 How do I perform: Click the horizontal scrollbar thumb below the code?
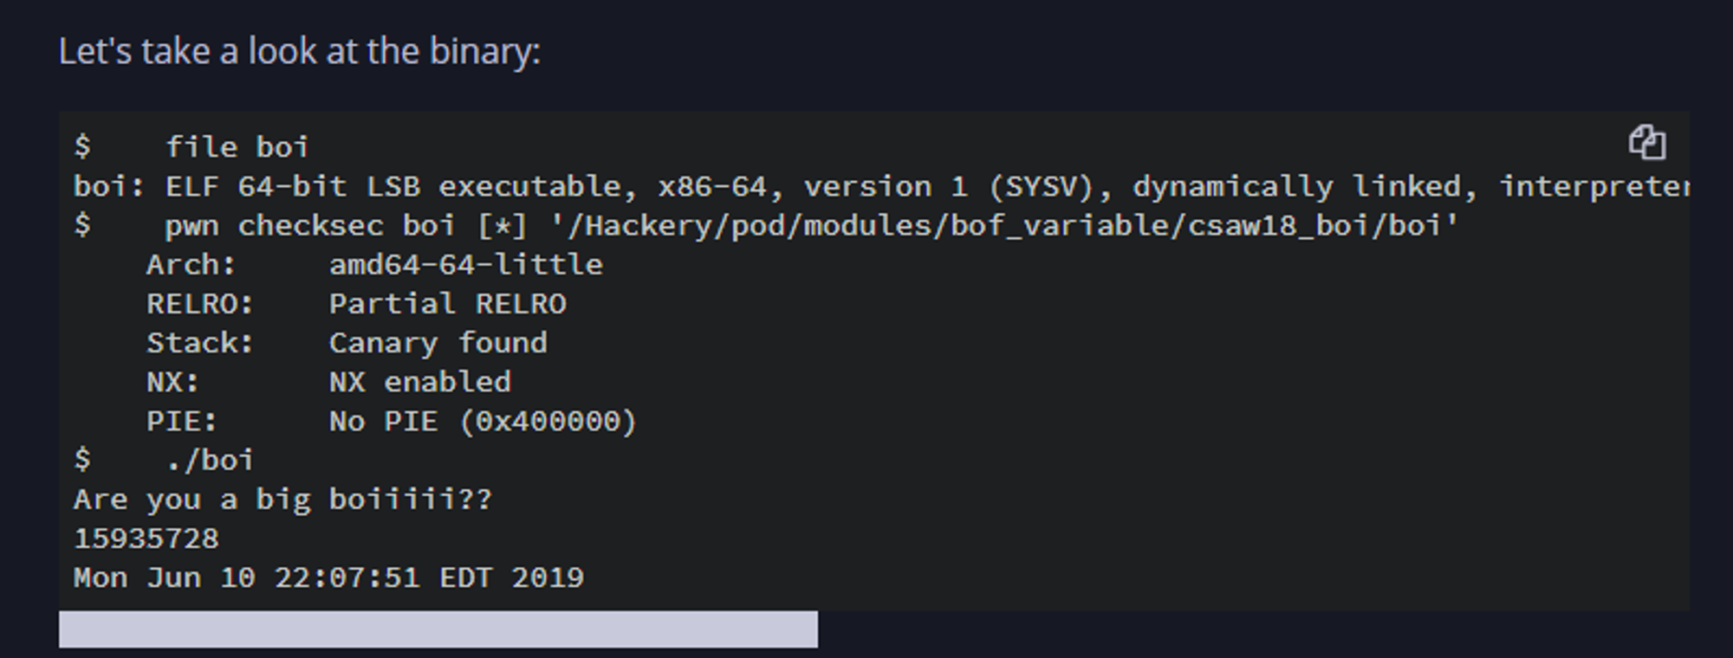tap(438, 629)
